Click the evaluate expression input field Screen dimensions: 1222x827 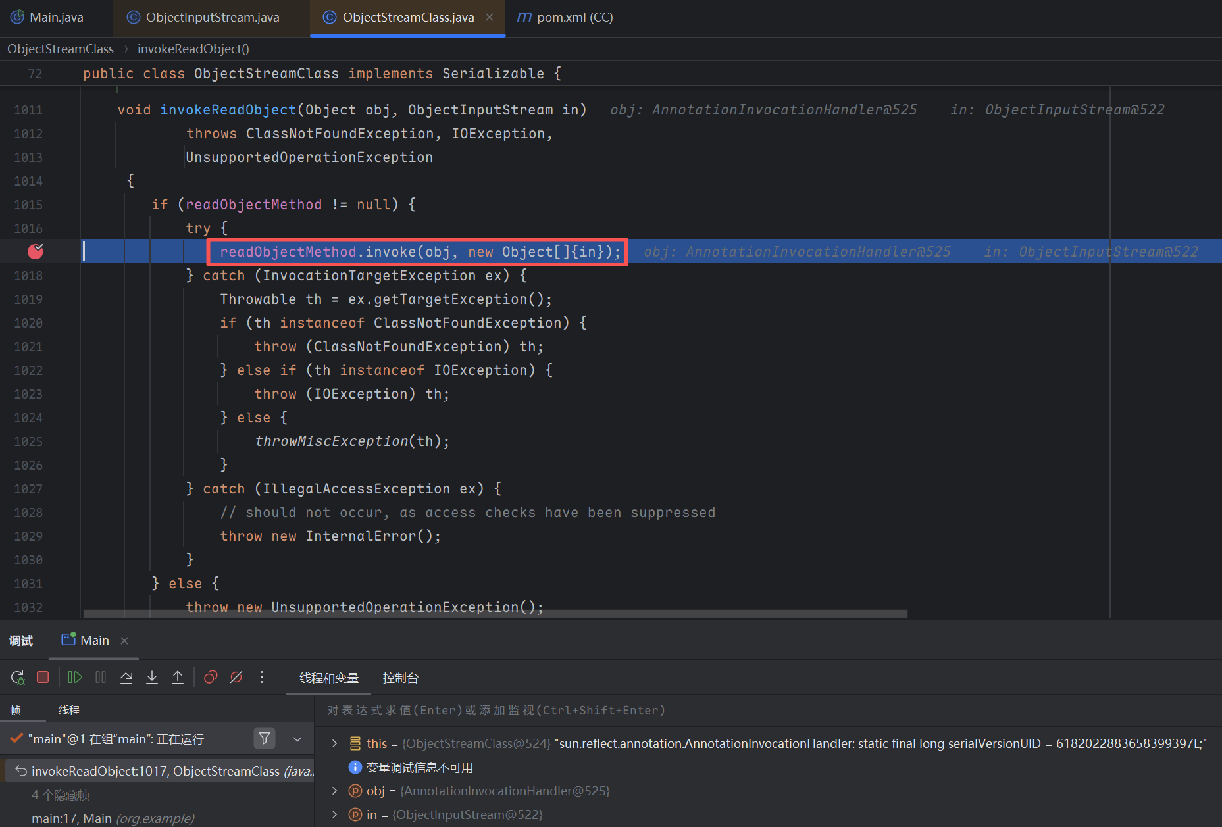[x=724, y=711]
